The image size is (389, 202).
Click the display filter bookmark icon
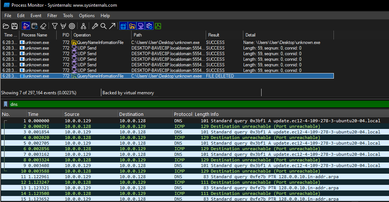pyautogui.click(x=6, y=104)
